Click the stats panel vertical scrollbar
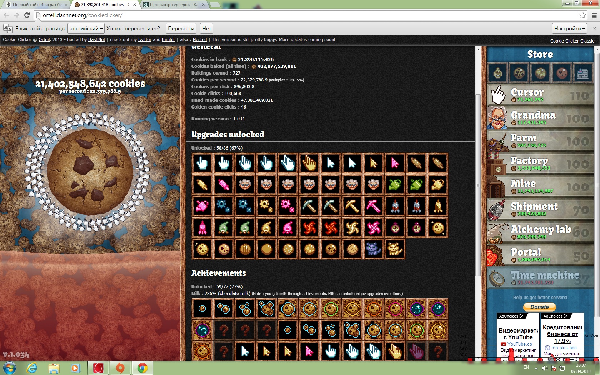The height and width of the screenshot is (375, 600). click(478, 185)
